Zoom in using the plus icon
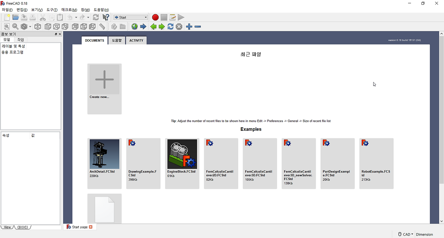444x238 pixels. pyautogui.click(x=189, y=26)
